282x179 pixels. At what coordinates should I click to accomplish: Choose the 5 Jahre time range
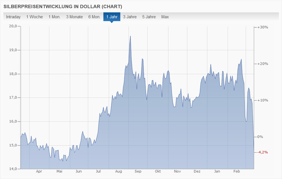click(x=149, y=17)
